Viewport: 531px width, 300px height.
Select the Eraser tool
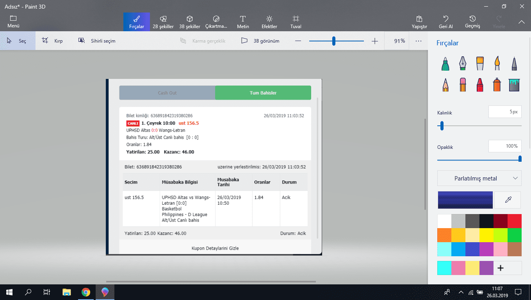(463, 84)
